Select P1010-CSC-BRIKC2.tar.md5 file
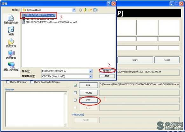Screen dimensions: 185x132 pyautogui.click(x=39, y=15)
